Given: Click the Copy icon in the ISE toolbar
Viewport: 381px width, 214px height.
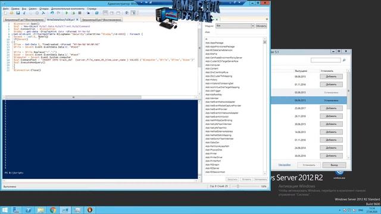Looking at the screenshot, I should (x=30, y=13).
